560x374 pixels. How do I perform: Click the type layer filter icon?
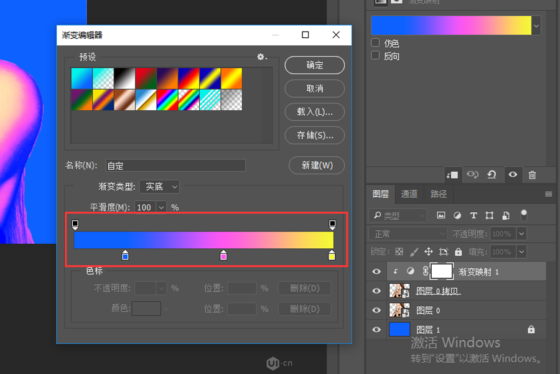(474, 215)
